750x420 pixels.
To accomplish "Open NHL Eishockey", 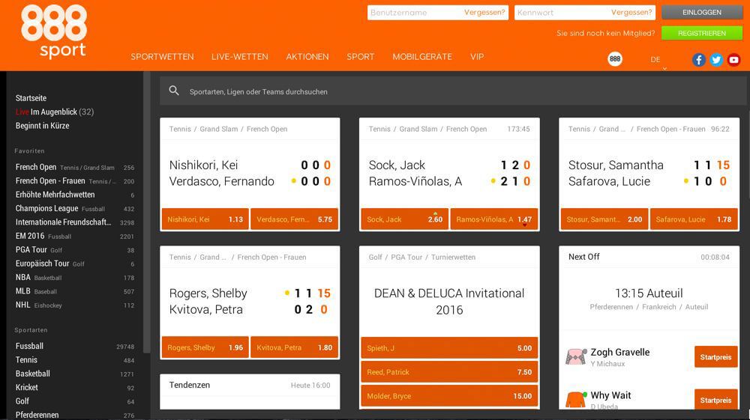I will click(74, 305).
